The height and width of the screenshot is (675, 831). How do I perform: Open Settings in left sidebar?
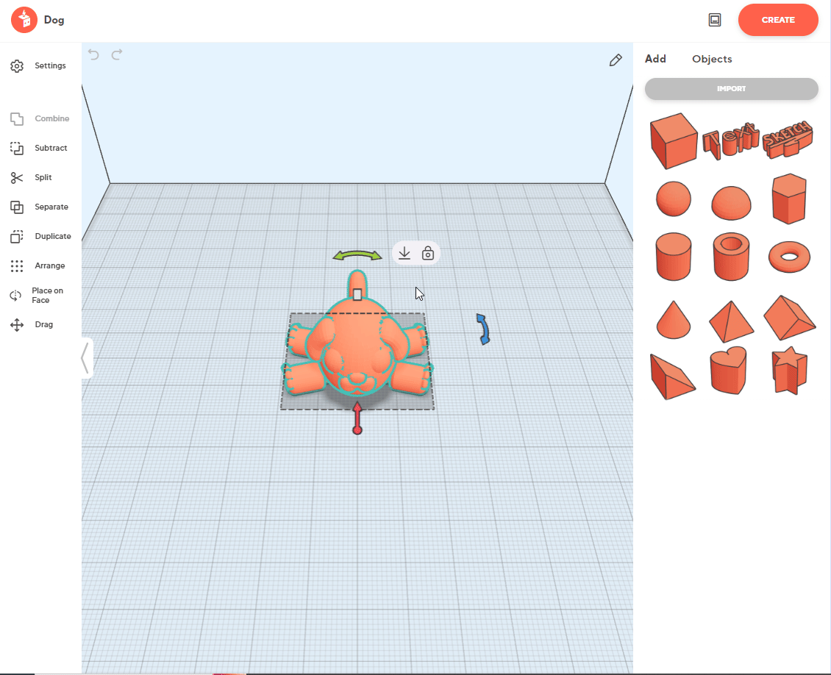click(38, 66)
